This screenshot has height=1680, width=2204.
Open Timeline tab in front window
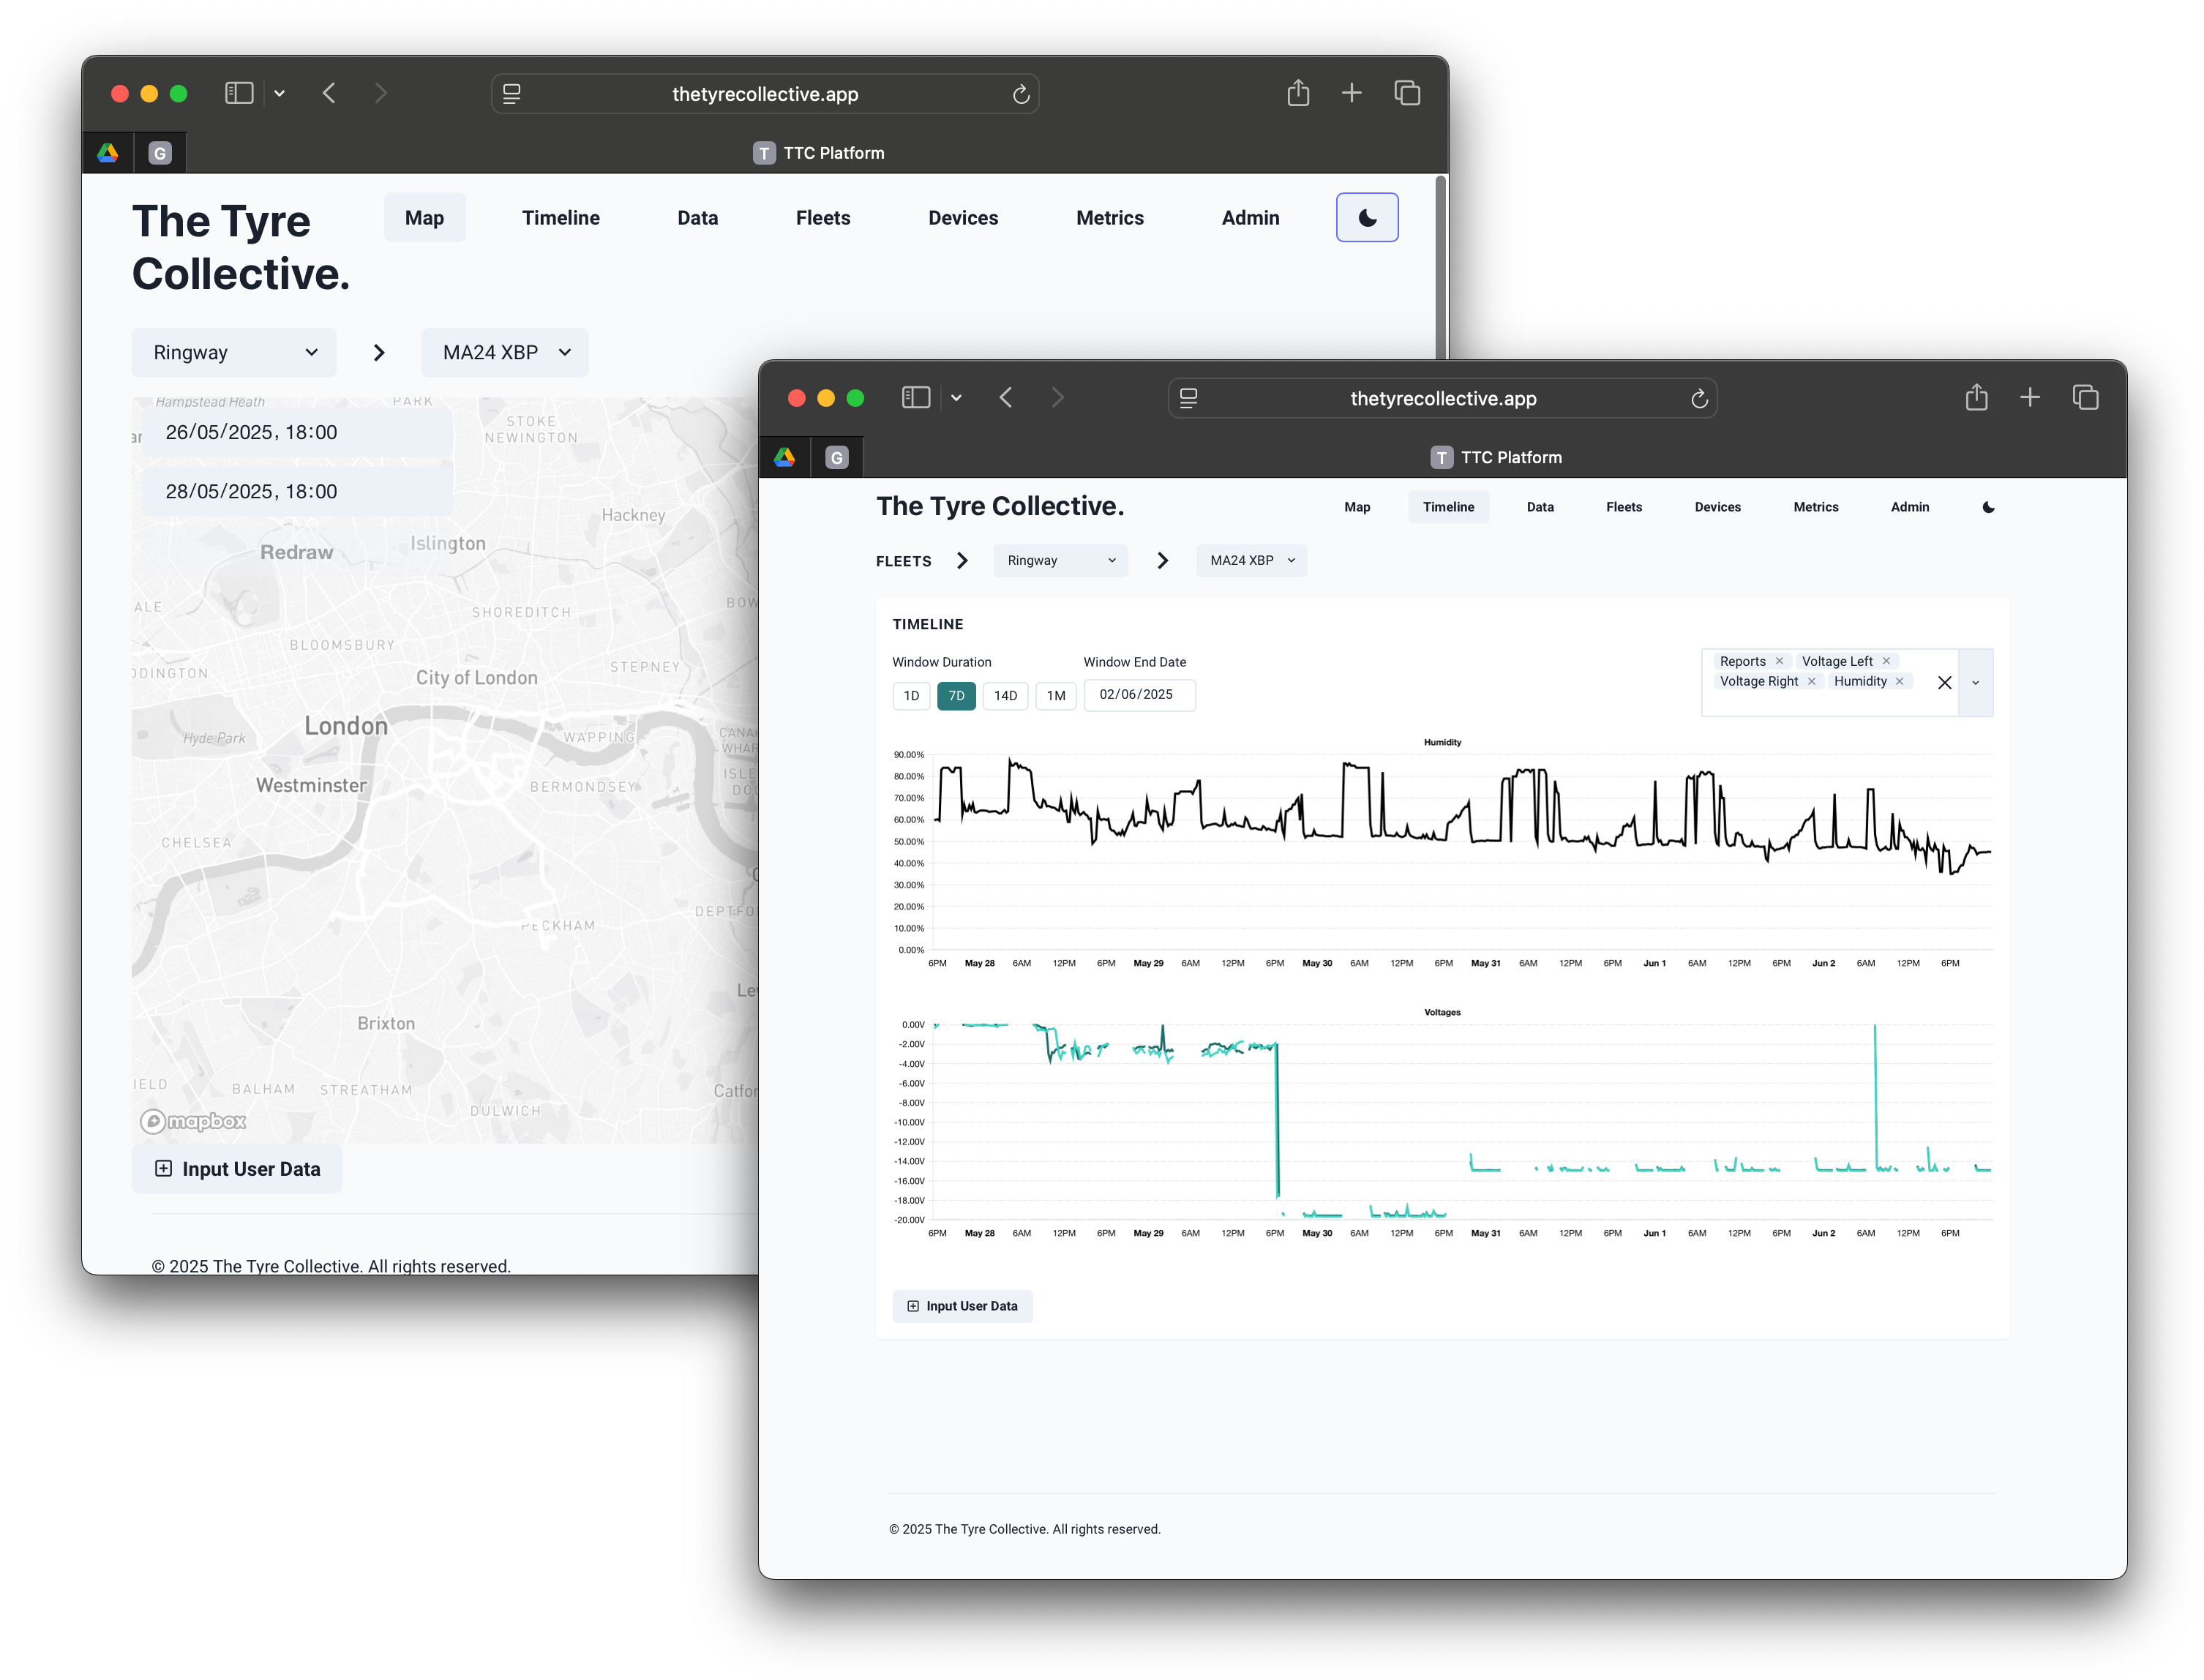(x=1448, y=507)
